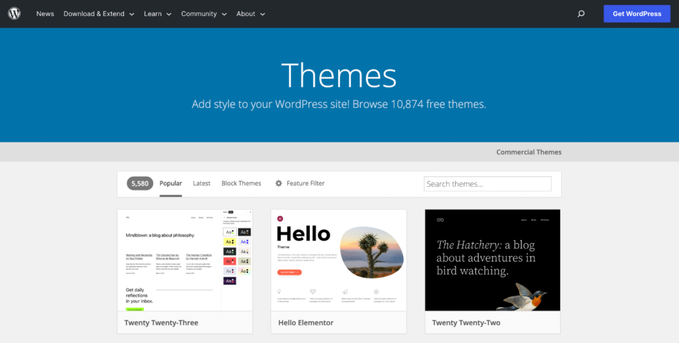Click the Hello Elementor theme title
The width and height of the screenshot is (679, 343).
305,322
